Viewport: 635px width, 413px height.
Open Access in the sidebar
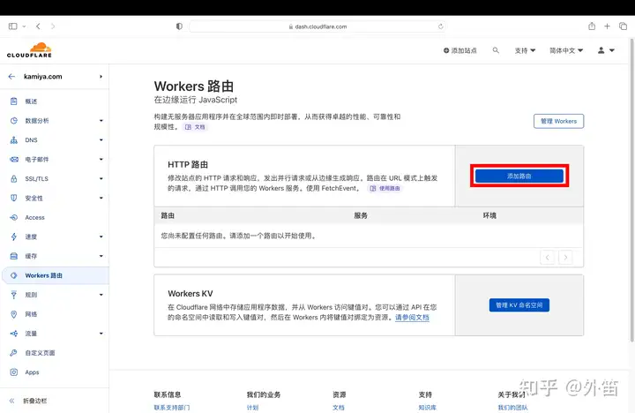coord(34,217)
